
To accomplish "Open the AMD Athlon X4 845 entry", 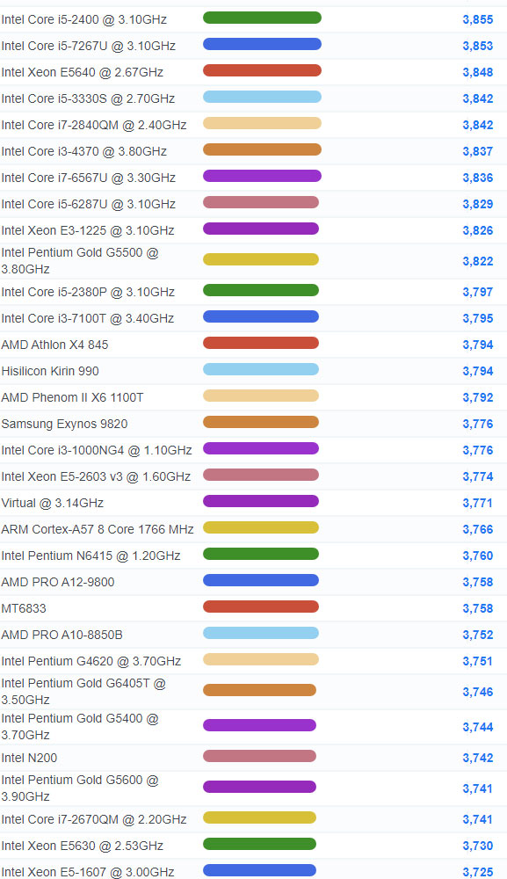I will click(54, 345).
